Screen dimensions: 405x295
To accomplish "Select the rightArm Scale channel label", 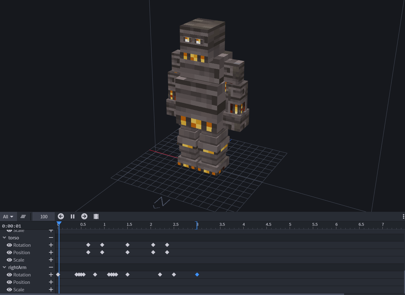I will 19,290.
